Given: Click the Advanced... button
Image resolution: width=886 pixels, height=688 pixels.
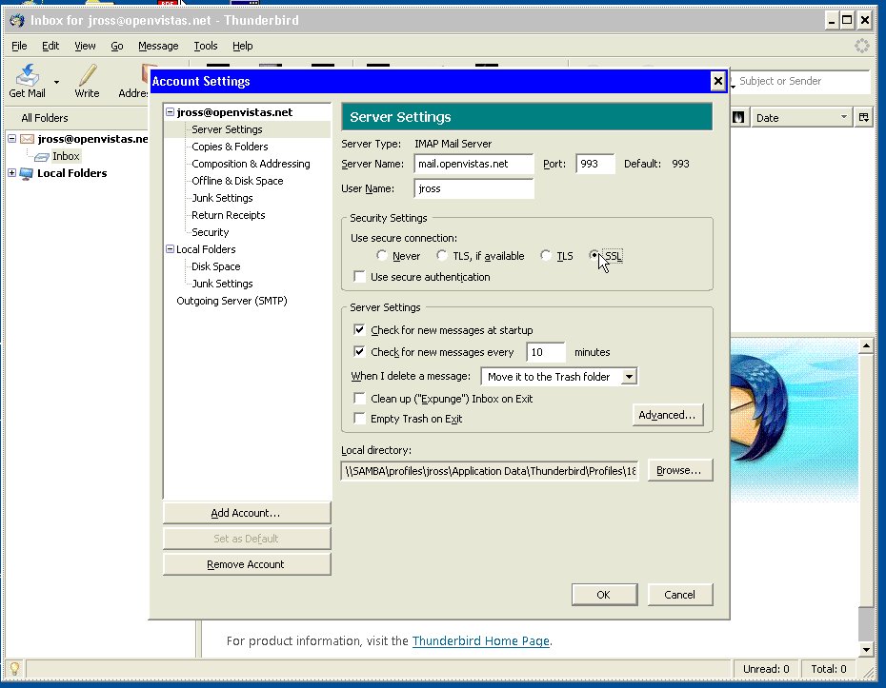Looking at the screenshot, I should click(667, 415).
